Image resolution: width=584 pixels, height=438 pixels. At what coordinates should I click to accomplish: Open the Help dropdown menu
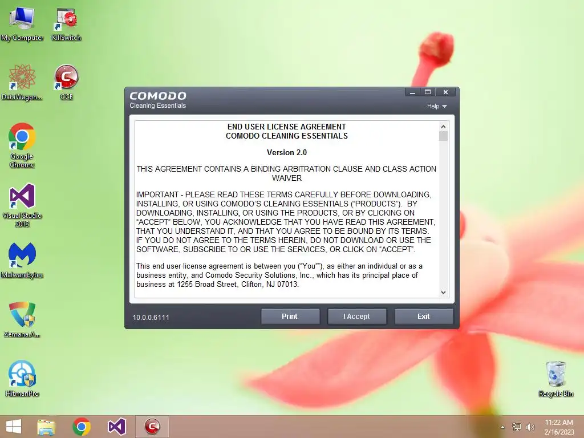437,106
